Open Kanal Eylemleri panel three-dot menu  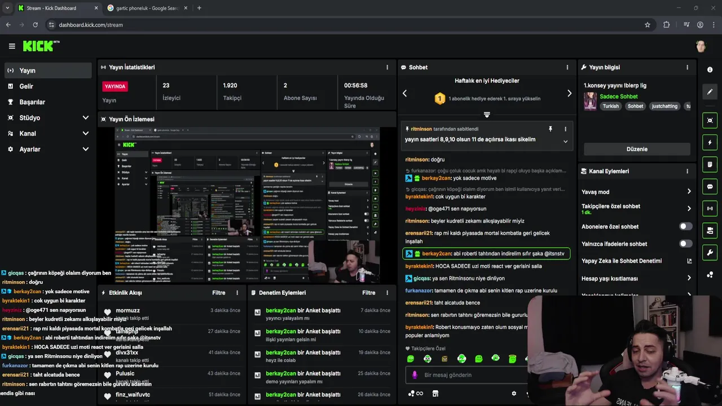(x=687, y=171)
